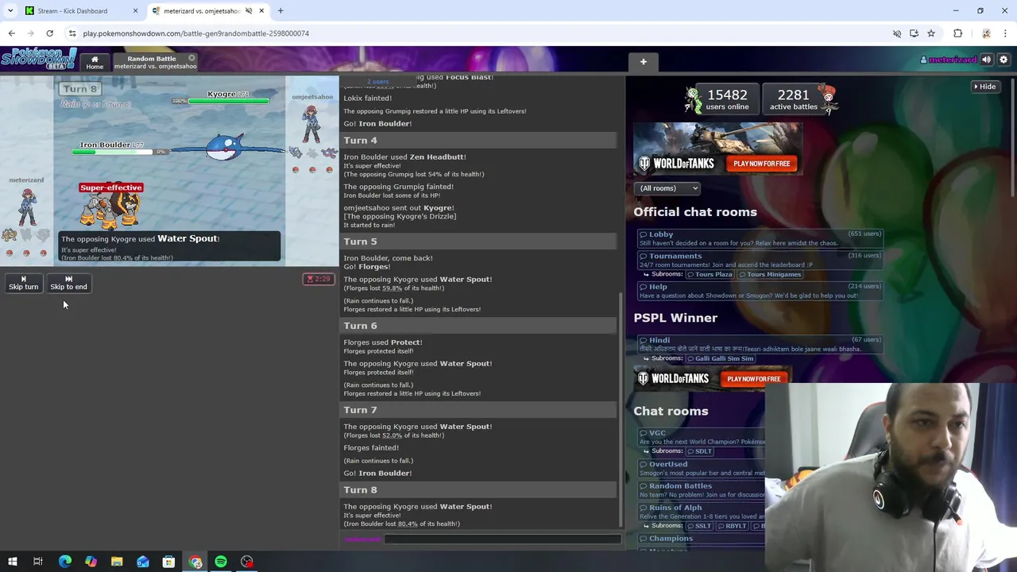1017x572 pixels.
Task: Open the Windows Start menu
Action: (12, 562)
